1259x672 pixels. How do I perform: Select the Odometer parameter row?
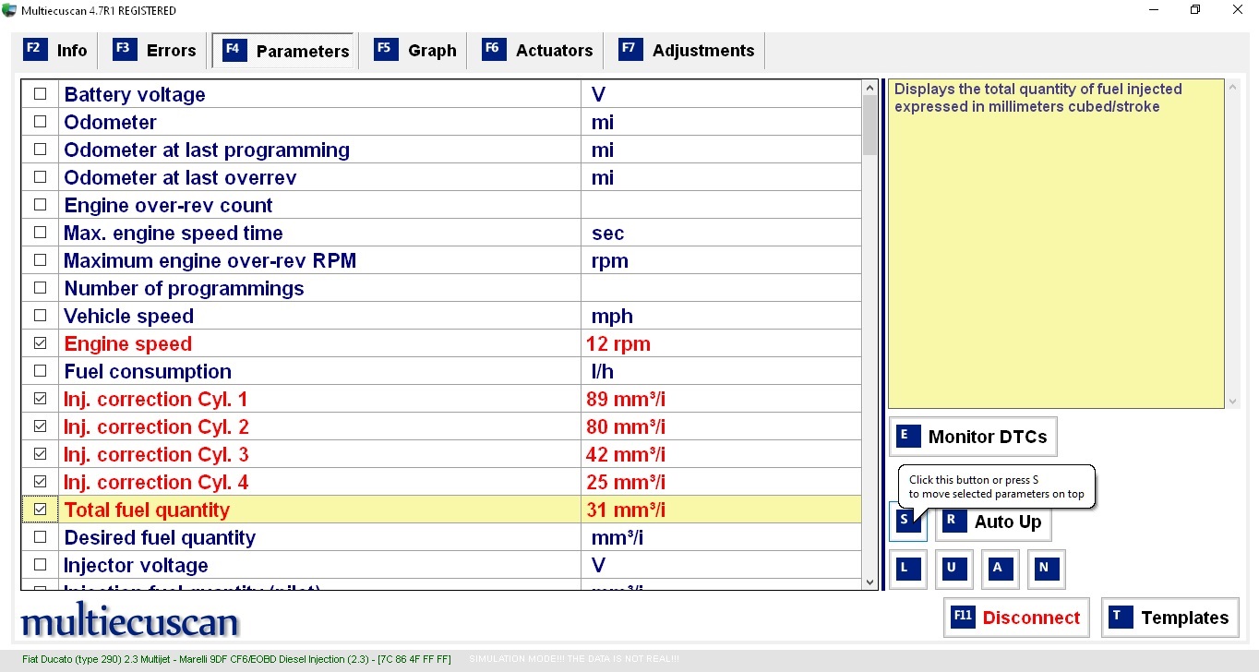[x=441, y=122]
